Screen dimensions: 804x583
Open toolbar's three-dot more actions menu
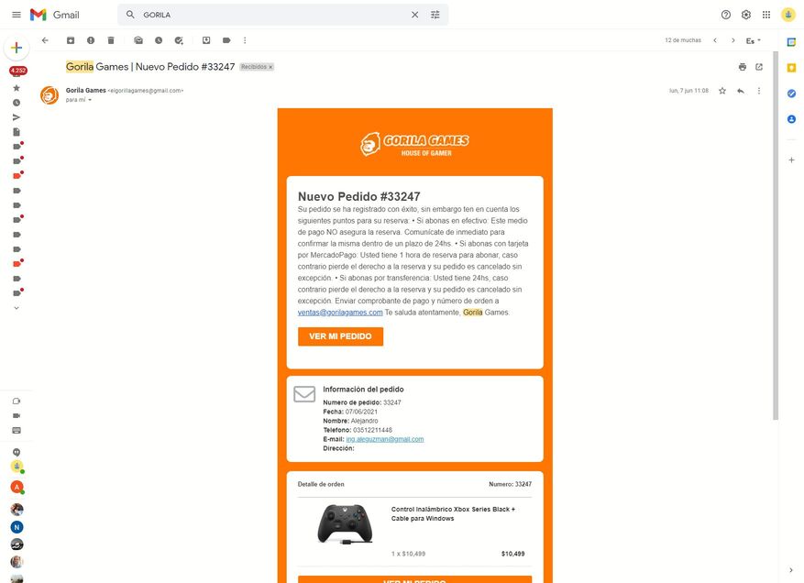[x=245, y=40]
